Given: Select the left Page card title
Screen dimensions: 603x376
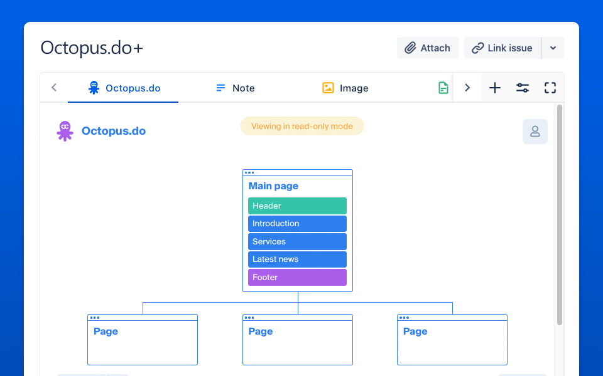Looking at the screenshot, I should pos(106,332).
